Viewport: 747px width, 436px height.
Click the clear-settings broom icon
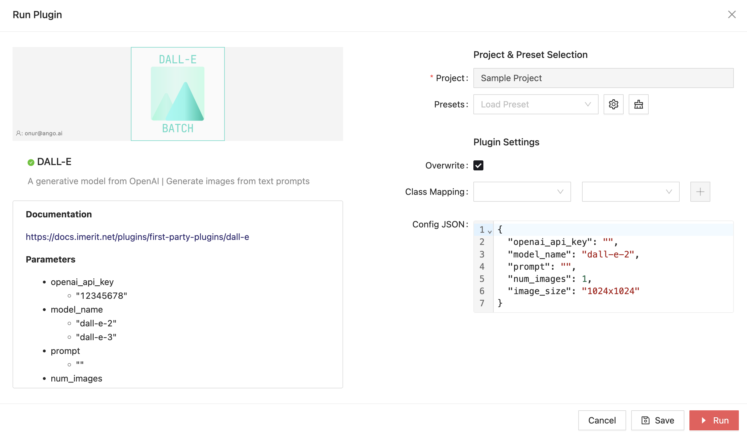[638, 104]
